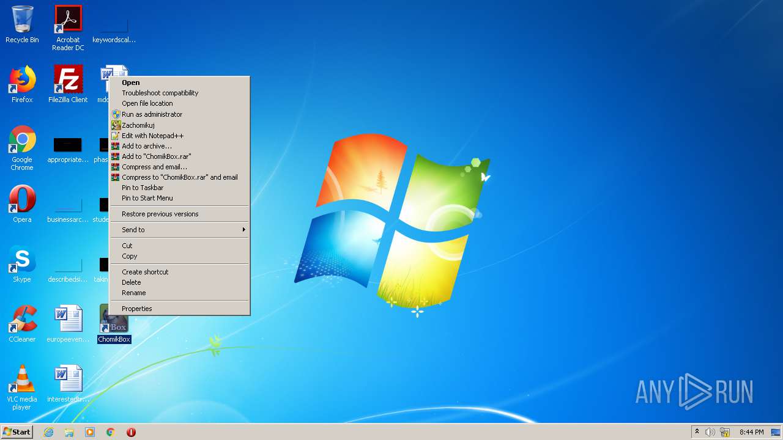Choose Create shortcut
Screen dimensions: 783x440
point(179,272)
